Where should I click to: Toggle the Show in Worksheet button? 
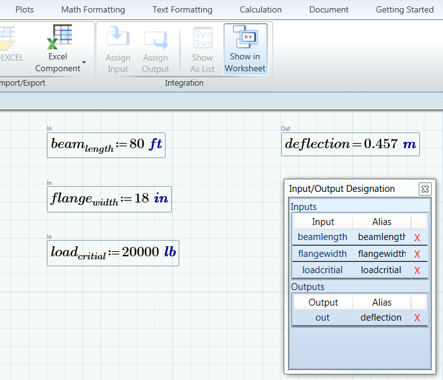click(245, 49)
